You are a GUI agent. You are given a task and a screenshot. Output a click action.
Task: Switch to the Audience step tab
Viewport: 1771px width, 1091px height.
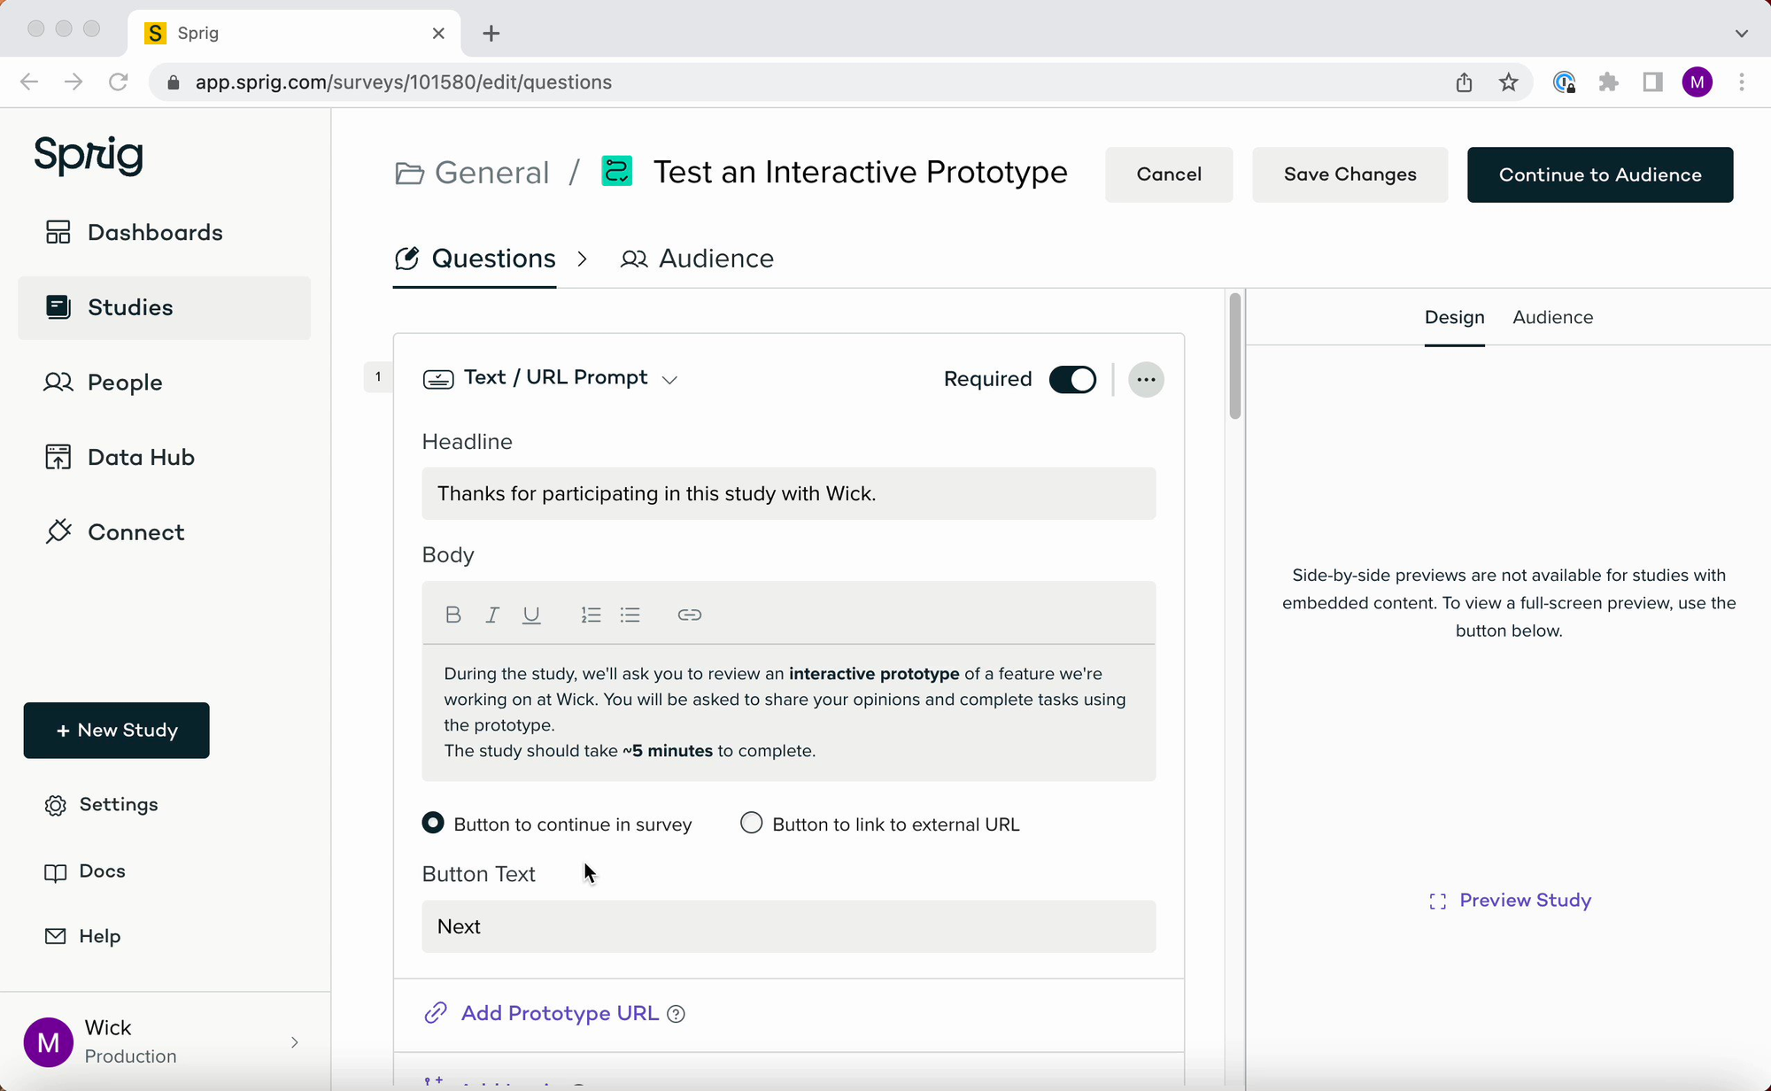[697, 259]
